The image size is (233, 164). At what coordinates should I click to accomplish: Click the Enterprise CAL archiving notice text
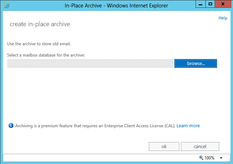pyautogui.click(x=95, y=126)
